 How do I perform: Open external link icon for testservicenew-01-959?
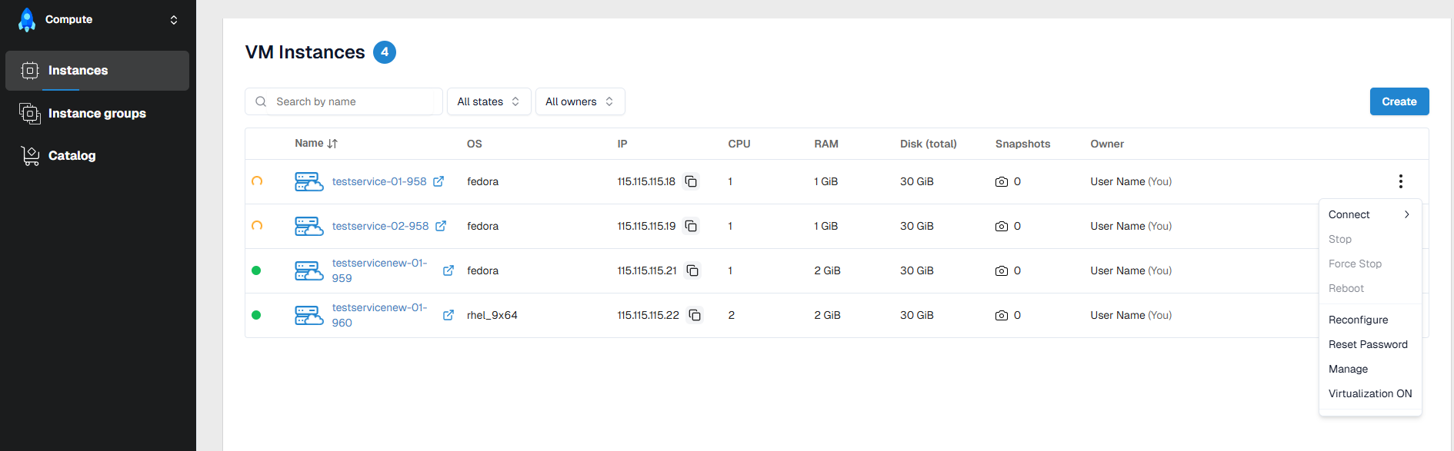click(449, 270)
